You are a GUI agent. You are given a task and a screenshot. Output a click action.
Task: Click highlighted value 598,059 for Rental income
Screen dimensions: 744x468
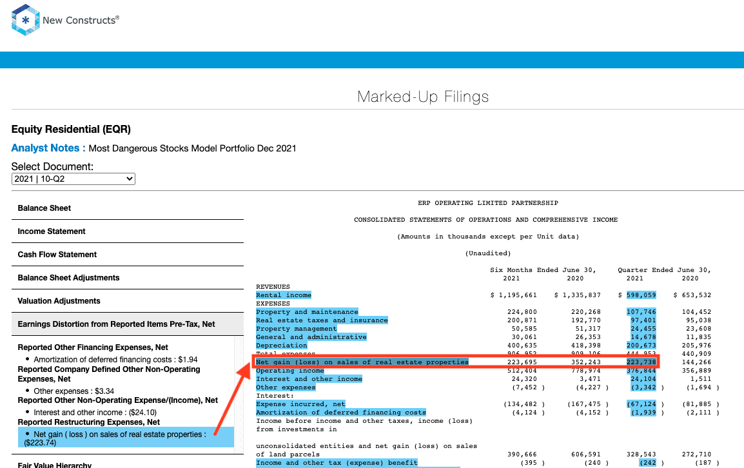(641, 295)
